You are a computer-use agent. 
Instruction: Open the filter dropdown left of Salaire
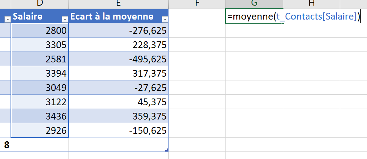click(x=8, y=20)
